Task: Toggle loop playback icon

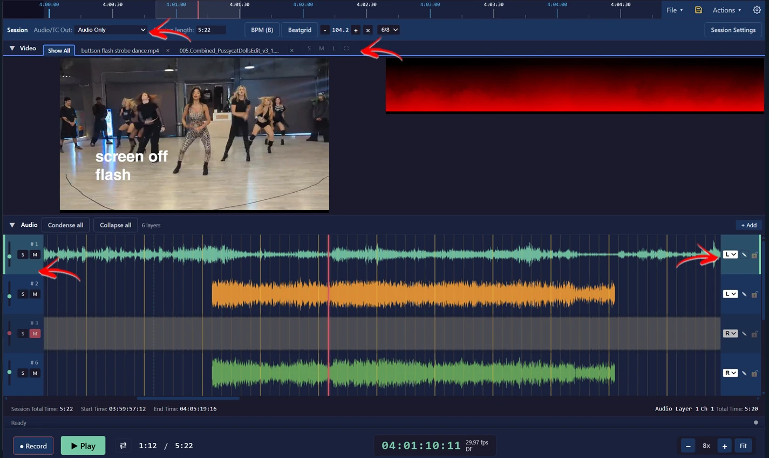Action: click(123, 446)
